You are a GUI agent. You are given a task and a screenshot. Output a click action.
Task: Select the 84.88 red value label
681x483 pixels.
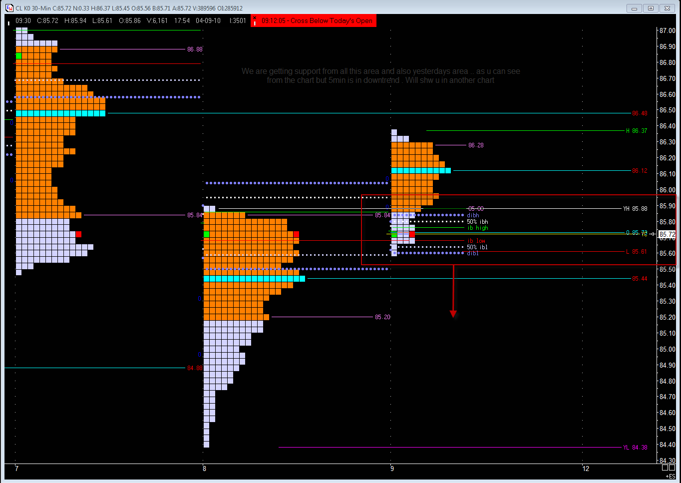(195, 368)
